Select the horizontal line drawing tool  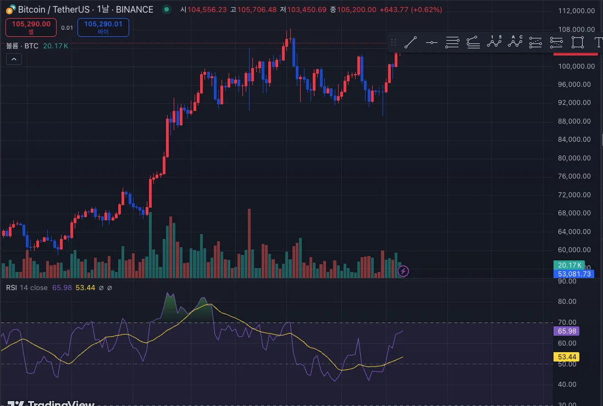(x=431, y=42)
